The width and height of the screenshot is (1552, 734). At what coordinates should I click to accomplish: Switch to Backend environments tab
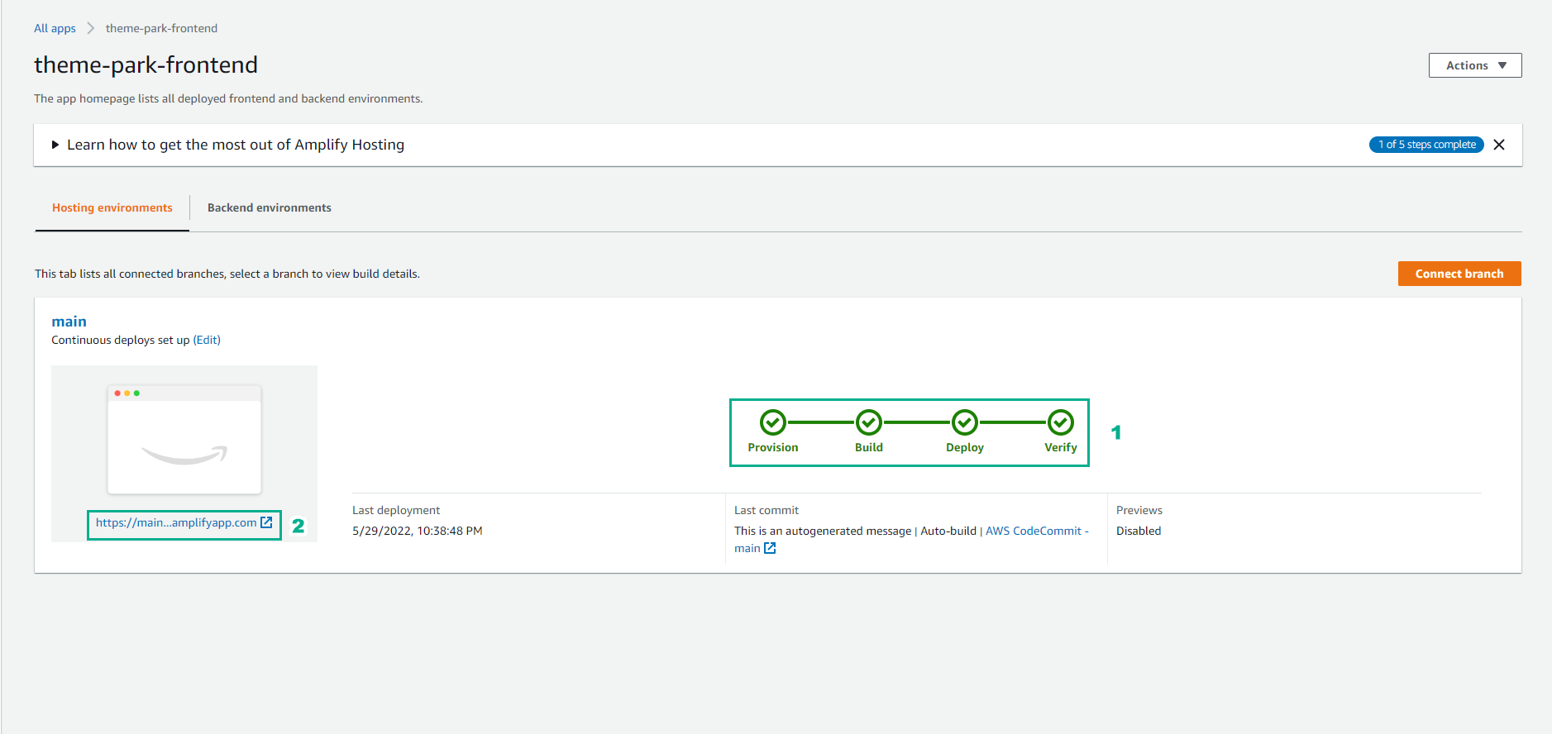[270, 207]
